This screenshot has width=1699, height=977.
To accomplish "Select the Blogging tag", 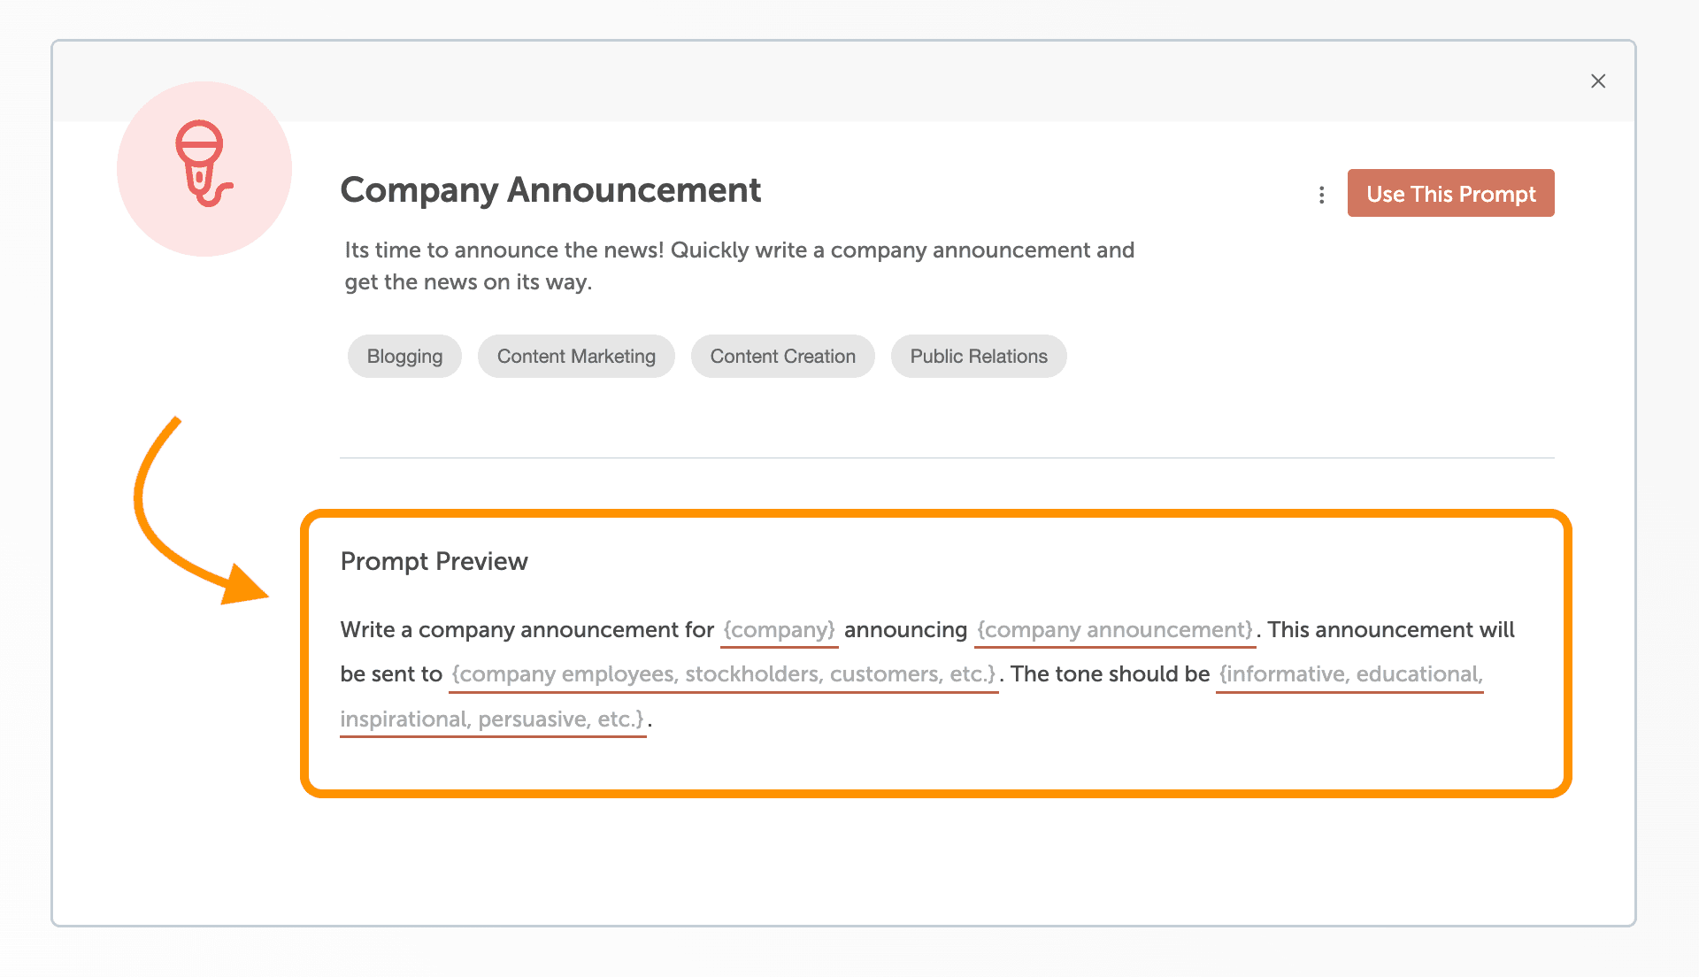I will pyautogui.click(x=404, y=356).
